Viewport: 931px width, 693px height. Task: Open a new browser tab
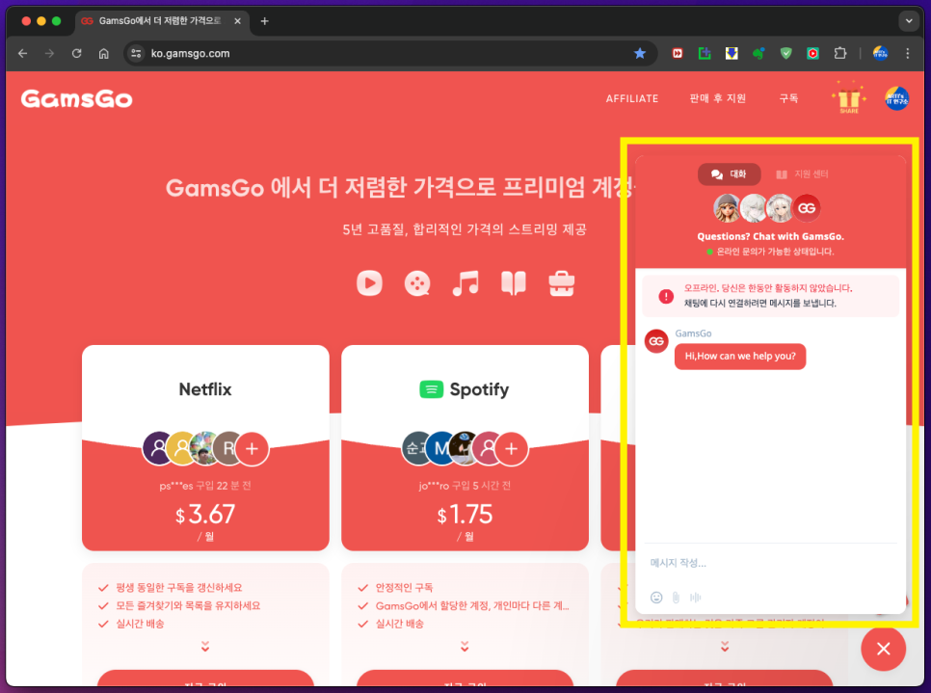pyautogui.click(x=265, y=21)
